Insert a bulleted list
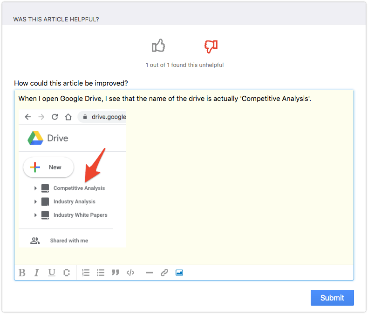 point(101,273)
